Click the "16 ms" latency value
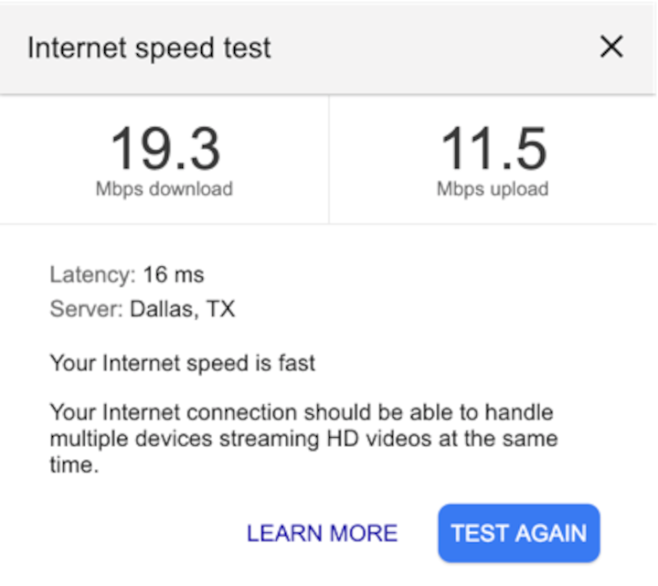 pyautogui.click(x=174, y=274)
